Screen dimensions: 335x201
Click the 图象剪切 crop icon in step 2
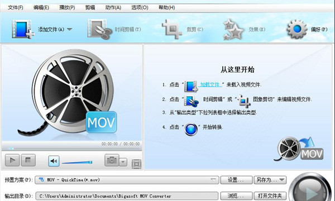(x=244, y=101)
